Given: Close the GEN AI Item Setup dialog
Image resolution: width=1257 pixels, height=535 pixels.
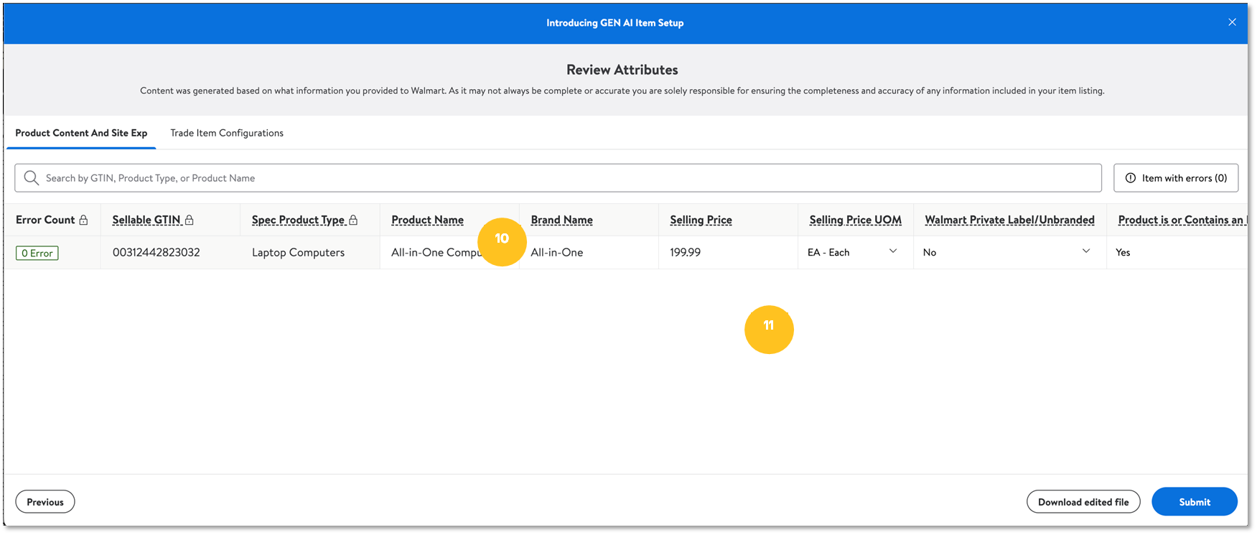Looking at the screenshot, I should [1232, 22].
